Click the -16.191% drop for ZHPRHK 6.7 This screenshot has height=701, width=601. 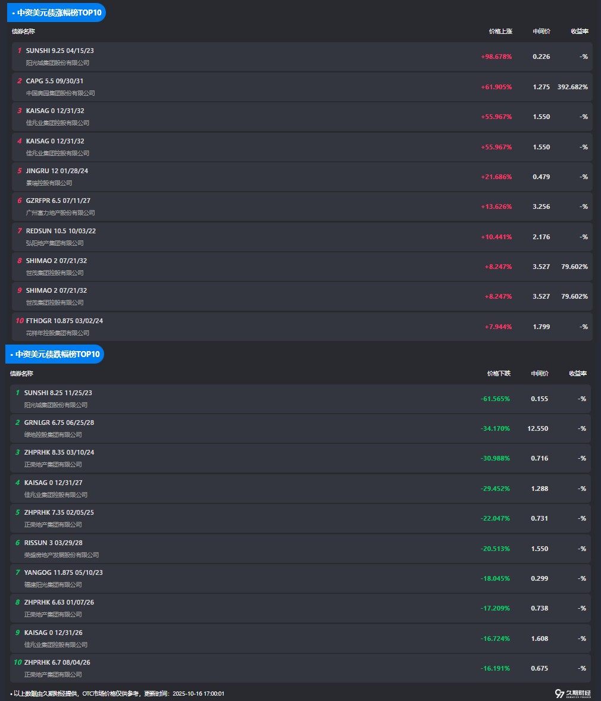494,668
